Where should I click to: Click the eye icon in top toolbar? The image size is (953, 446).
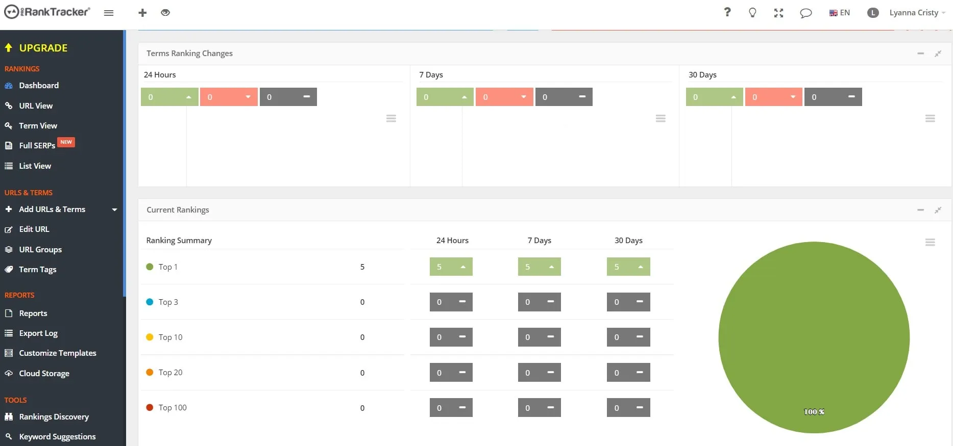click(165, 13)
